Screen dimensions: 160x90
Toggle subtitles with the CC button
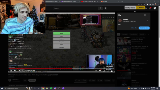click(x=96, y=70)
